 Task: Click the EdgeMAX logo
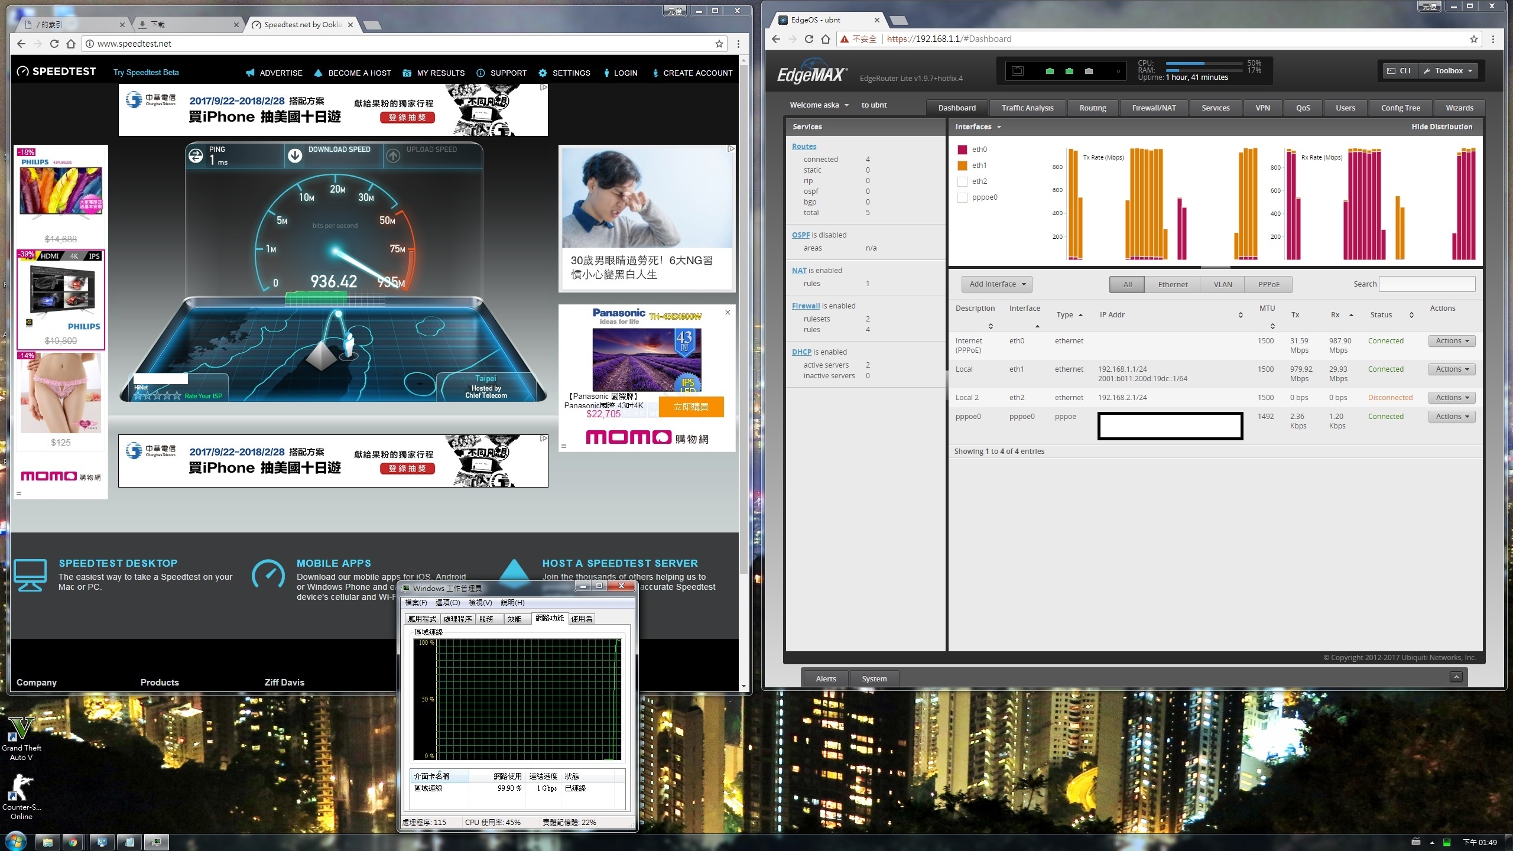tap(812, 73)
